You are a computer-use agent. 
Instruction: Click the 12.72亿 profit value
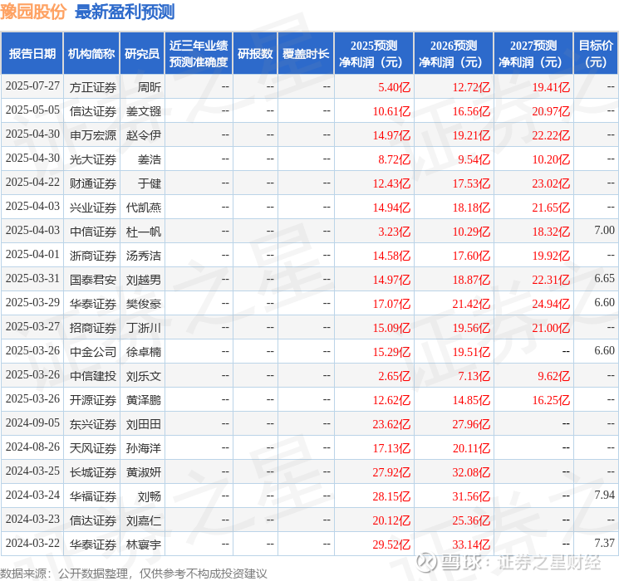(x=471, y=87)
